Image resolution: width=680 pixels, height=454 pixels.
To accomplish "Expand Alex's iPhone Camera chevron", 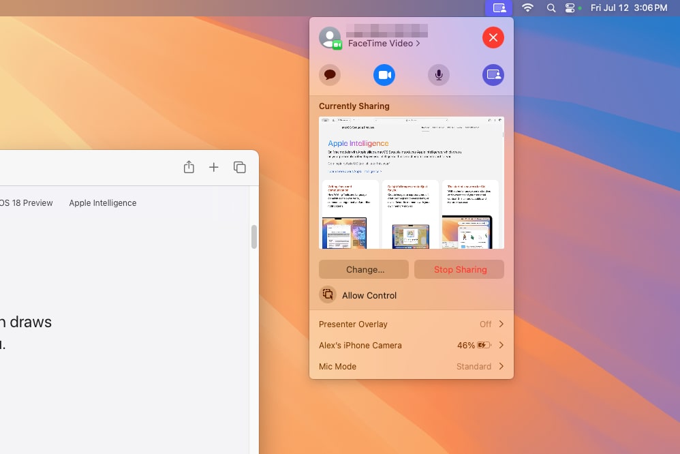I will 501,345.
